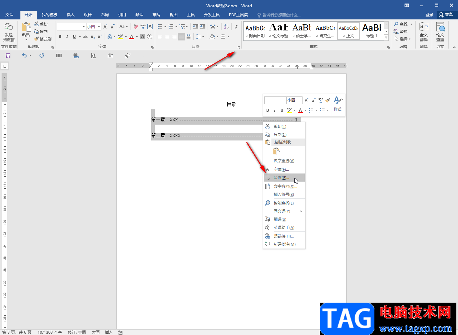Click the ribbon red font color button

132,37
